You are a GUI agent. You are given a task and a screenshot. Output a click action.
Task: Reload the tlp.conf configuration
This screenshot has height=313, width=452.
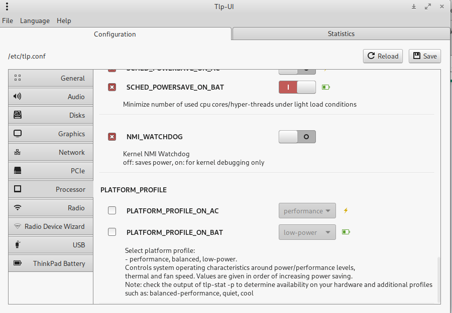[383, 56]
